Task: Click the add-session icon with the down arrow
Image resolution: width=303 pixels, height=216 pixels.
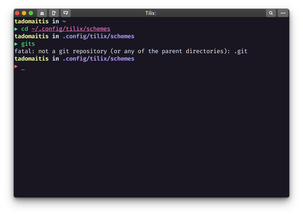Action: click(x=42, y=13)
